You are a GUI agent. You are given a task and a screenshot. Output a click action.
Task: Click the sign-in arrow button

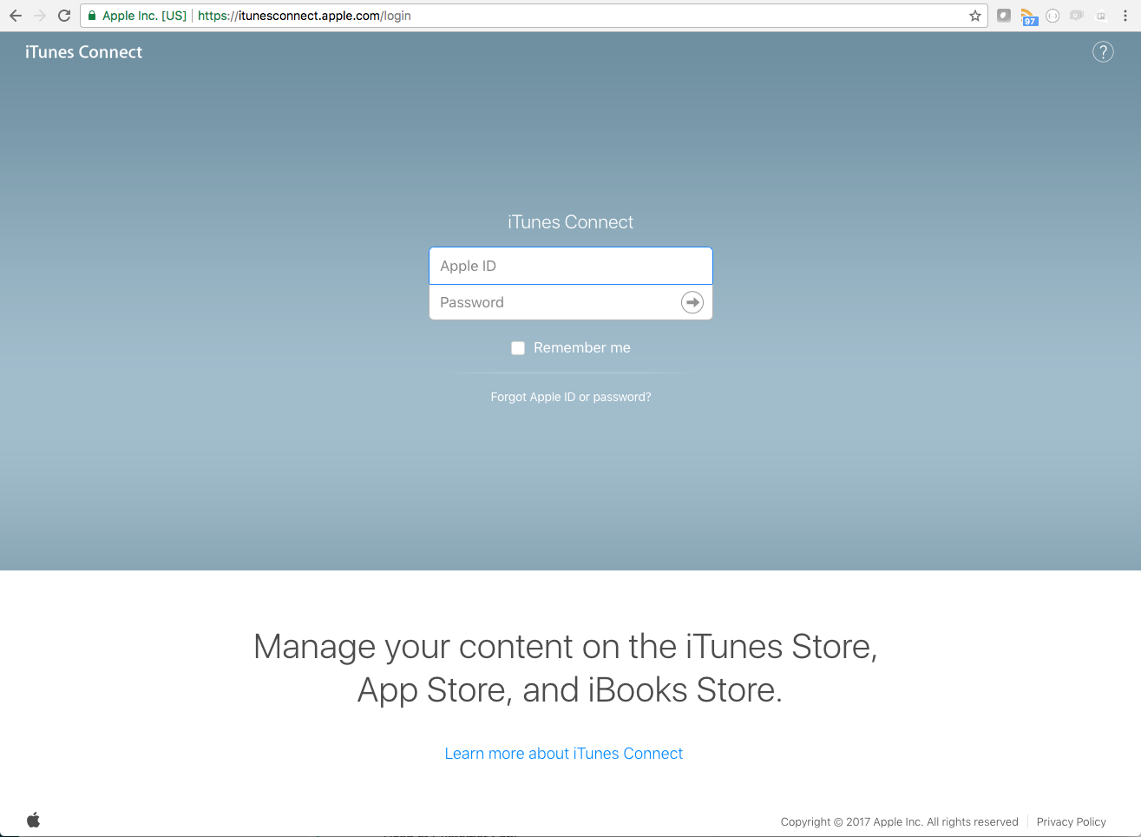692,302
